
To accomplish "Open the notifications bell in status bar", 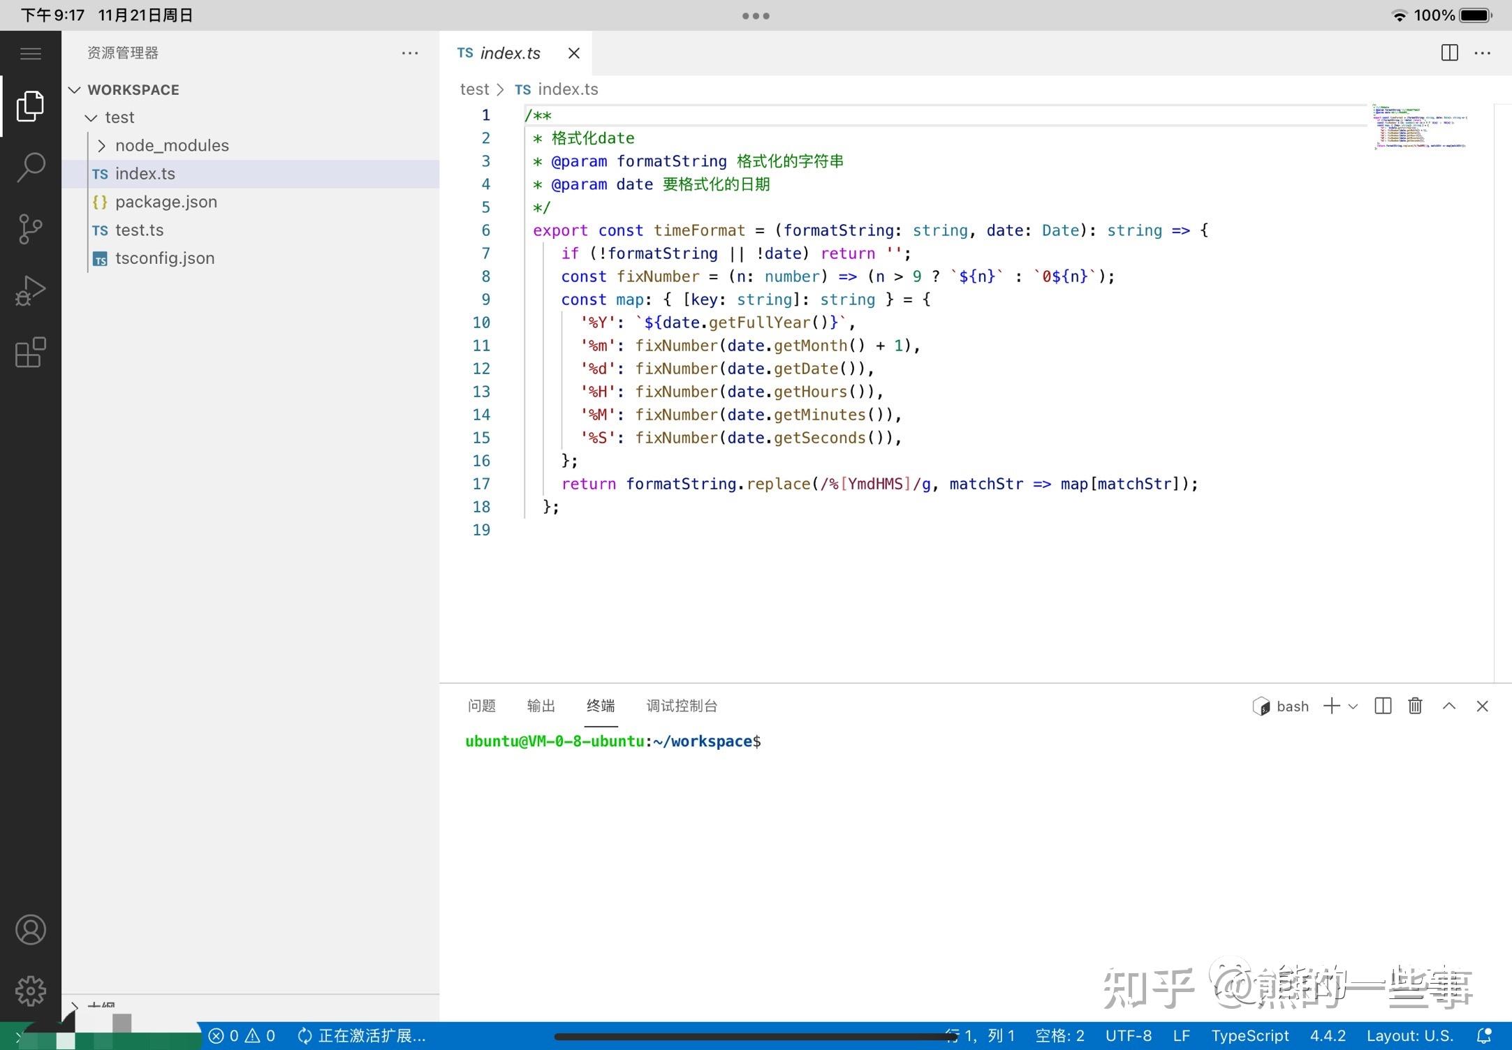I will (1483, 1035).
